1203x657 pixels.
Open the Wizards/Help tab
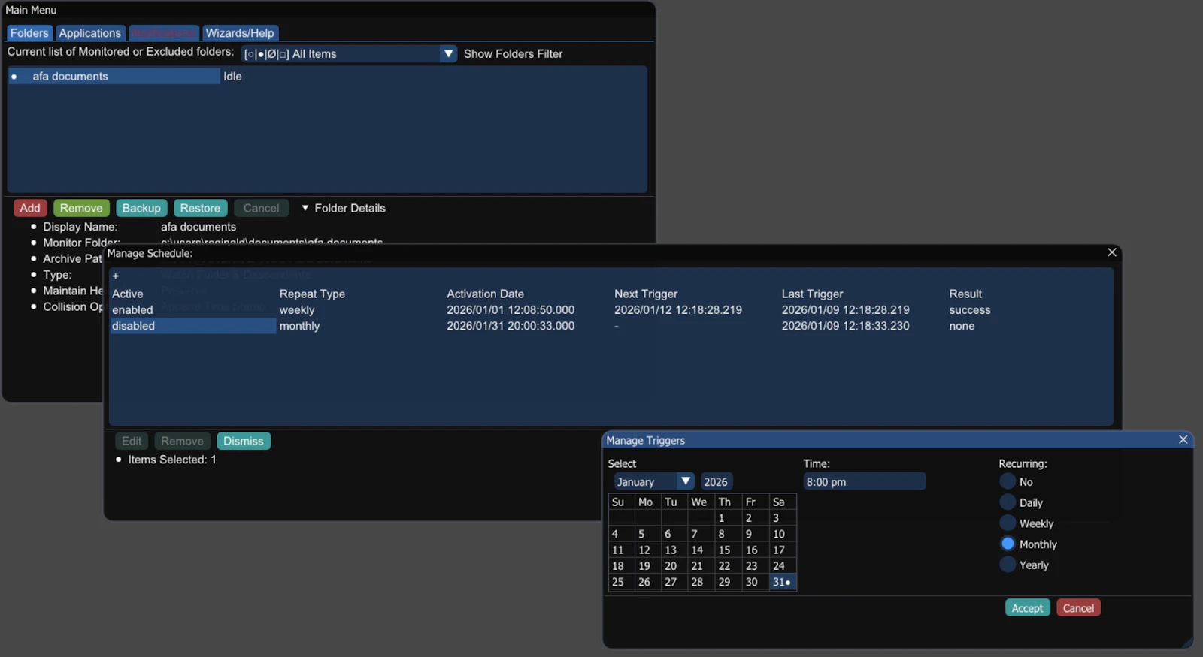point(240,33)
